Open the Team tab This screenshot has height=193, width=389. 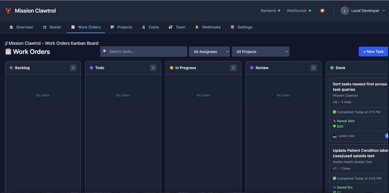177,27
